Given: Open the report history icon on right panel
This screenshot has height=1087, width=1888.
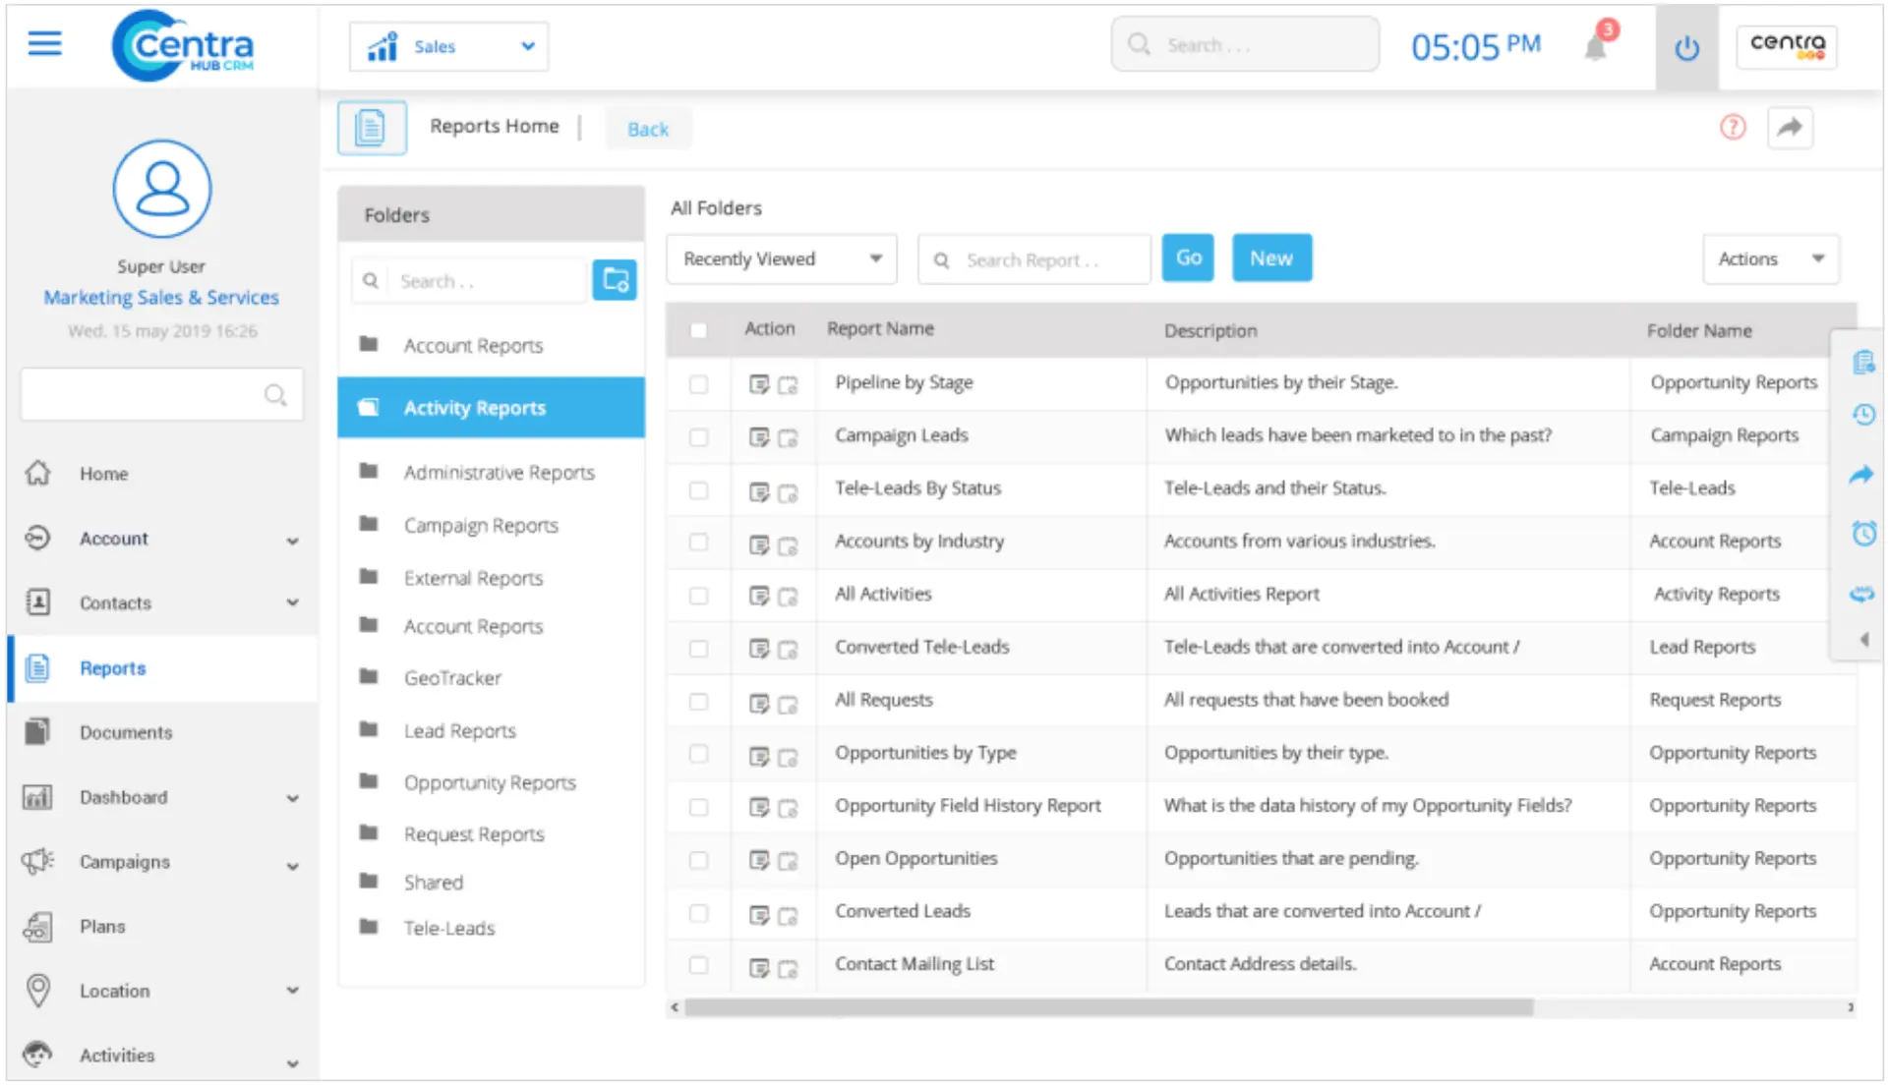Looking at the screenshot, I should [1863, 415].
